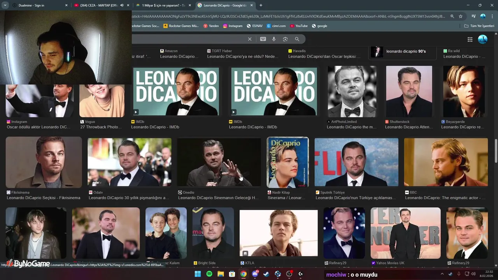Click the address bar URL
Screen dimensions: 498x280
point(289,16)
